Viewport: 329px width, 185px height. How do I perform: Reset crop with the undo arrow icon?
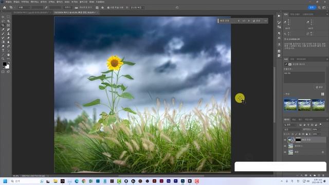click(x=177, y=8)
